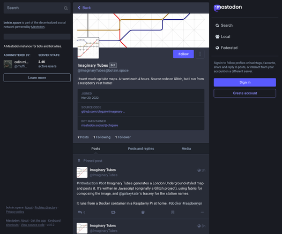
Task: Open the Get the app footer link
Action: 38,221
